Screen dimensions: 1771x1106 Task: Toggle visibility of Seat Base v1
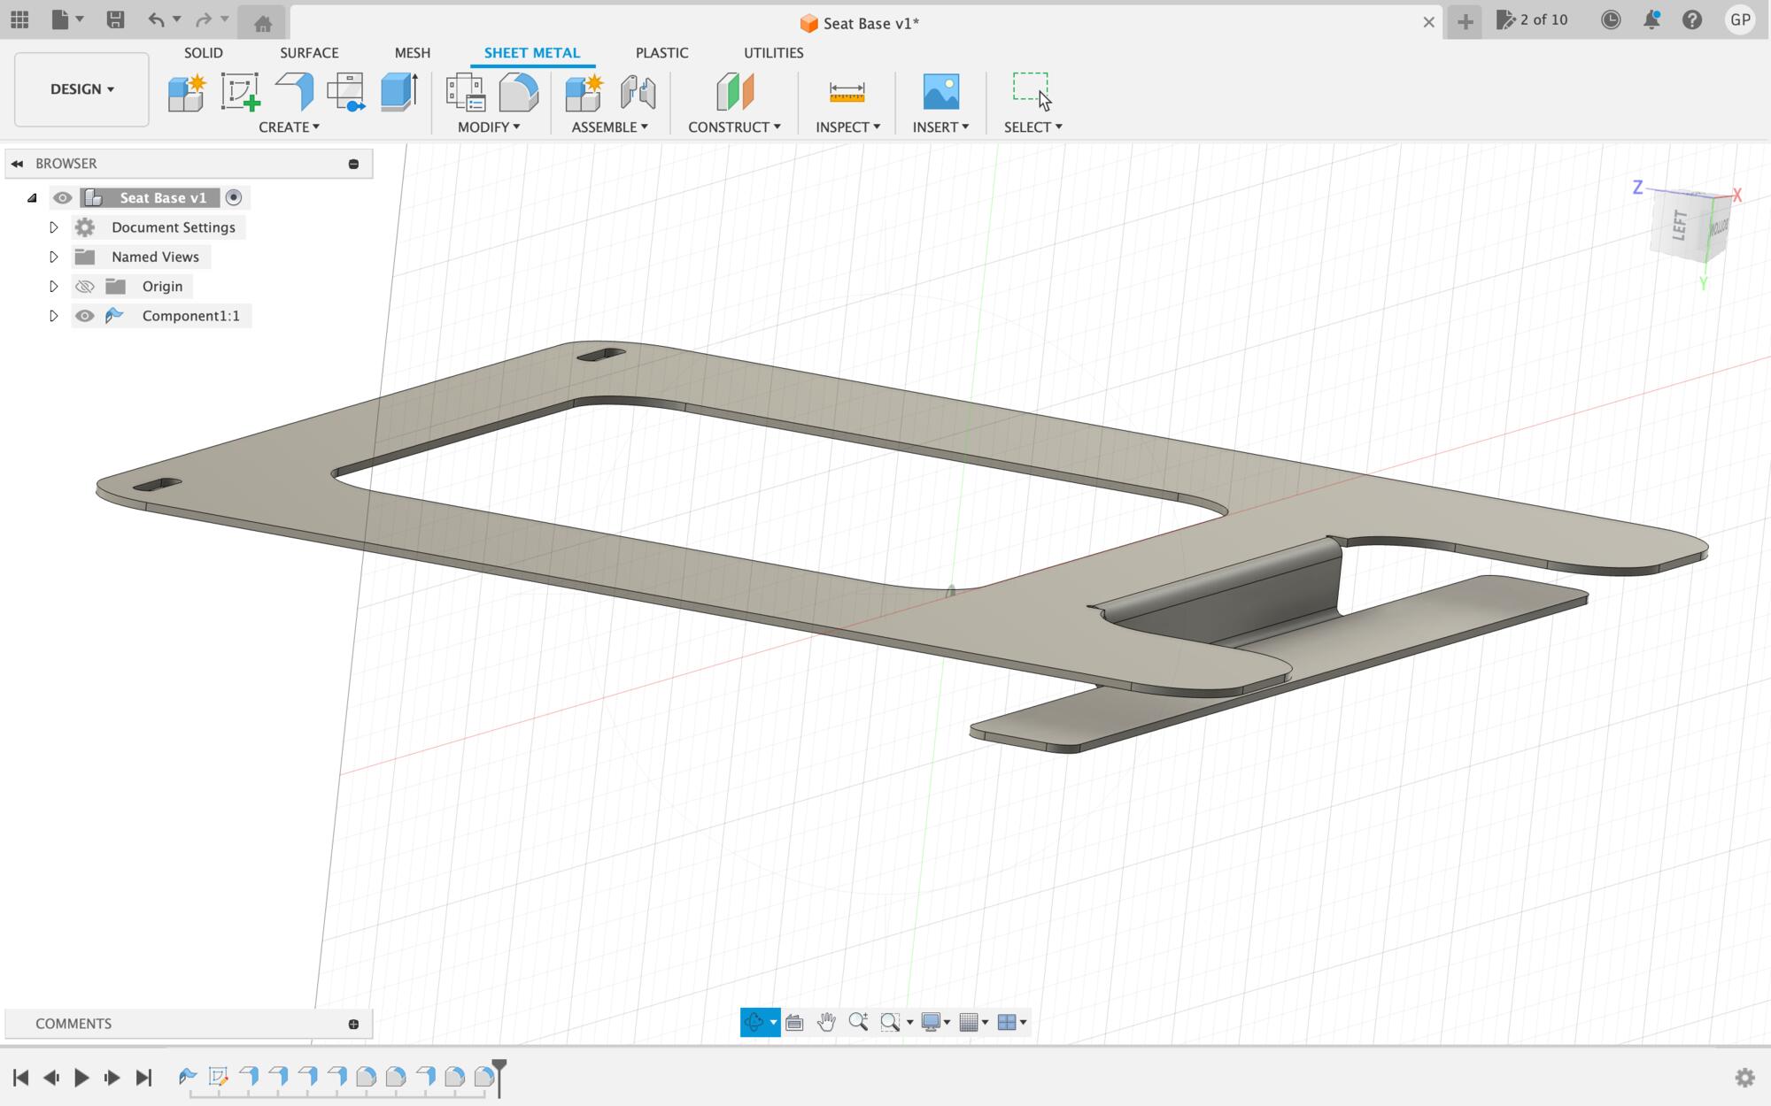coord(62,198)
